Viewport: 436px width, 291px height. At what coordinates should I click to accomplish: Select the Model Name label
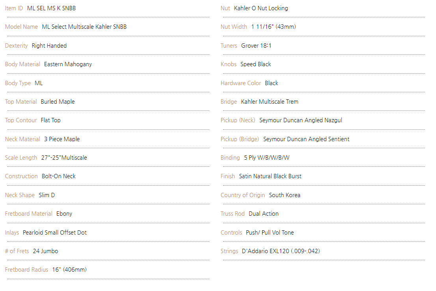coord(21,27)
